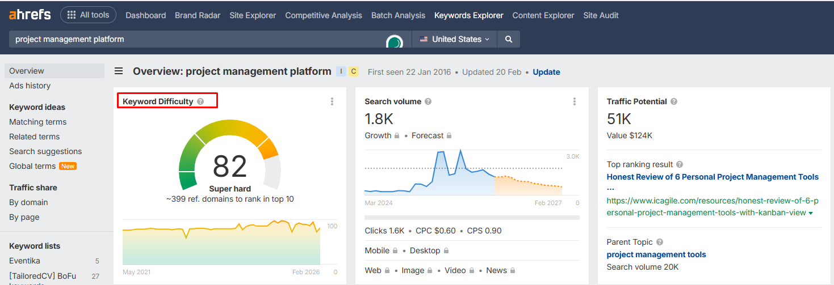834x285 pixels.
Task: Click the locked Video option
Action: coord(459,270)
